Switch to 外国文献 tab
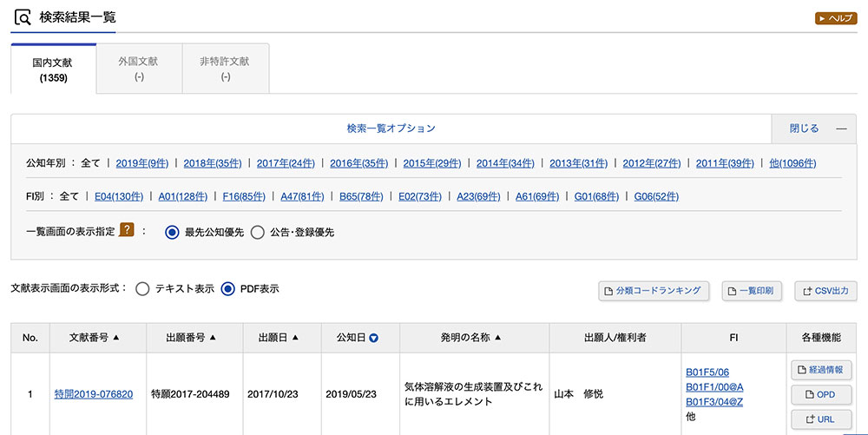This screenshot has height=435, width=868. 139,69
